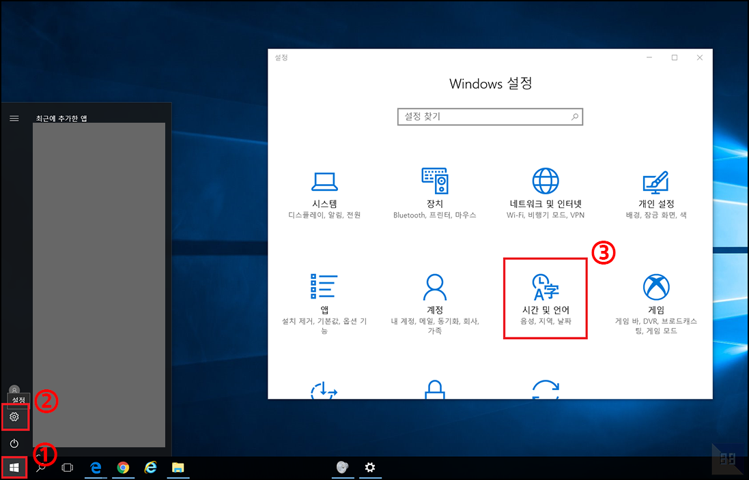
Task: Open the 개인 설정 category
Action: (656, 195)
